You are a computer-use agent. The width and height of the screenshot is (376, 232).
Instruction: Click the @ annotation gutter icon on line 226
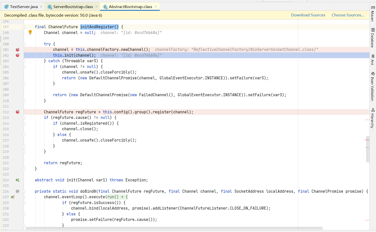(17, 191)
